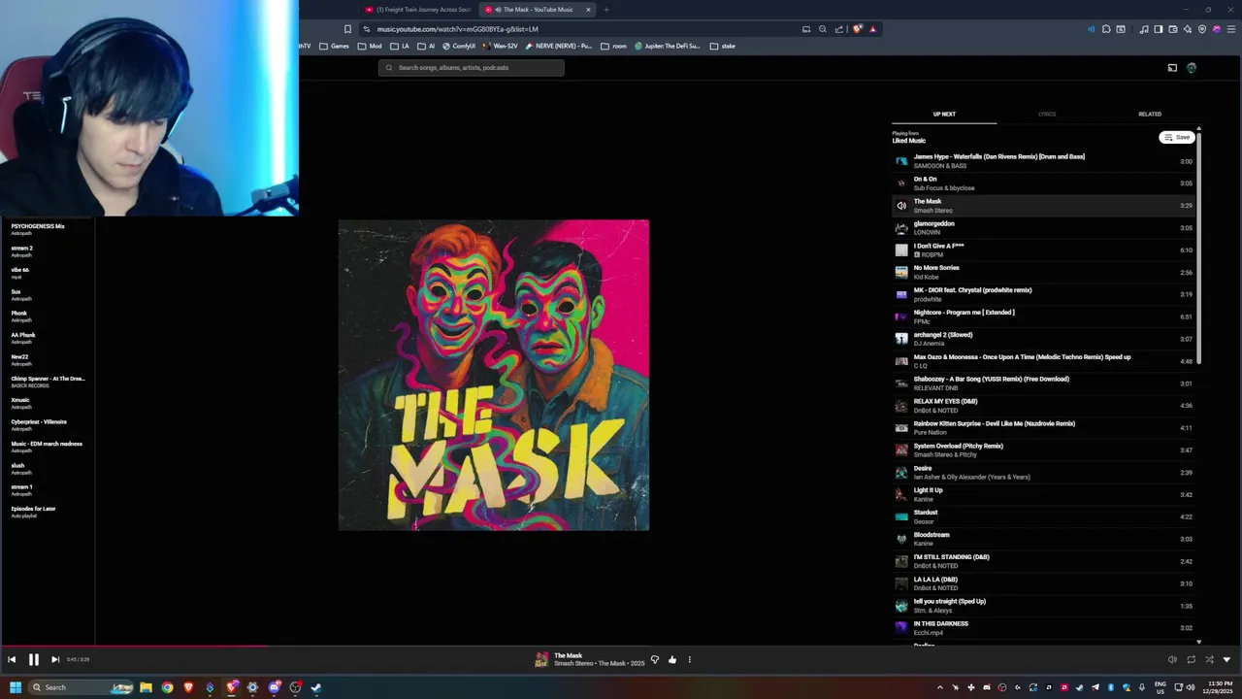The image size is (1242, 699).
Task: Open the Brave Shields lion icon
Action: pyautogui.click(x=857, y=29)
